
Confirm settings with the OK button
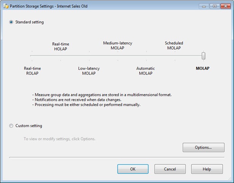tap(133, 169)
